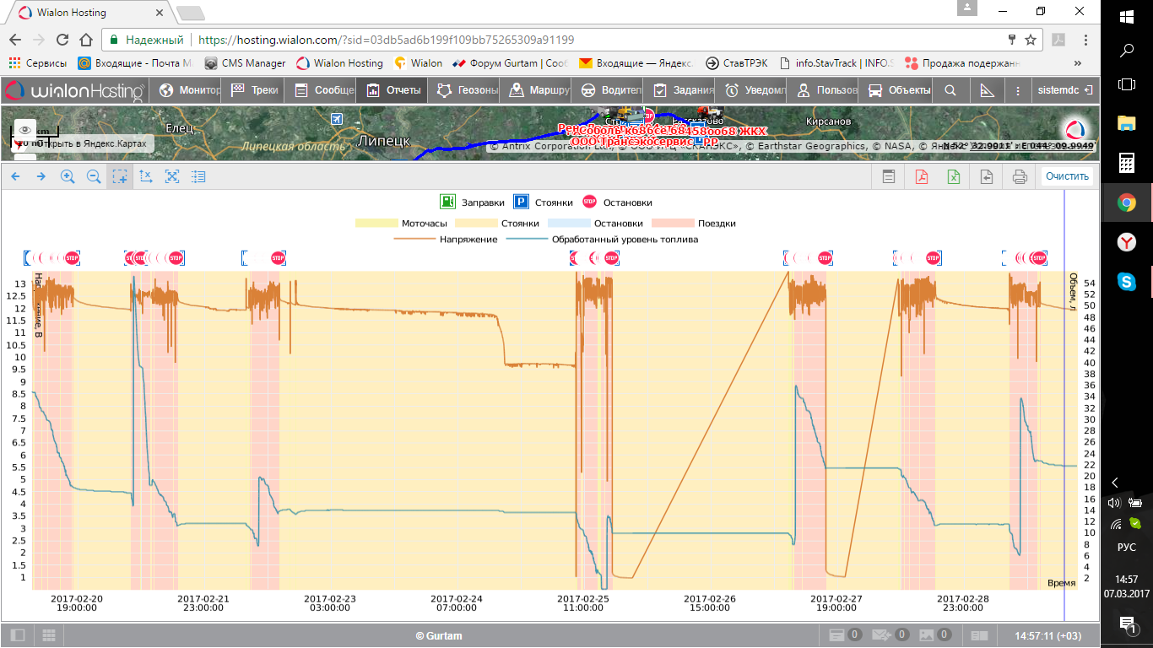
Task: Toggle the eye visibility button on map
Action: [x=25, y=129]
